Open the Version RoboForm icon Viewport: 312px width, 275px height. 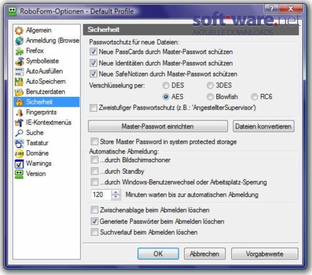pos(19,174)
